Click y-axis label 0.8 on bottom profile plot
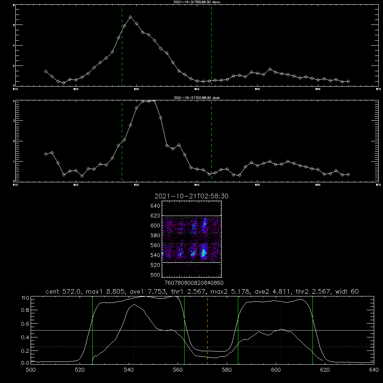The image size is (383, 383). tap(25, 310)
